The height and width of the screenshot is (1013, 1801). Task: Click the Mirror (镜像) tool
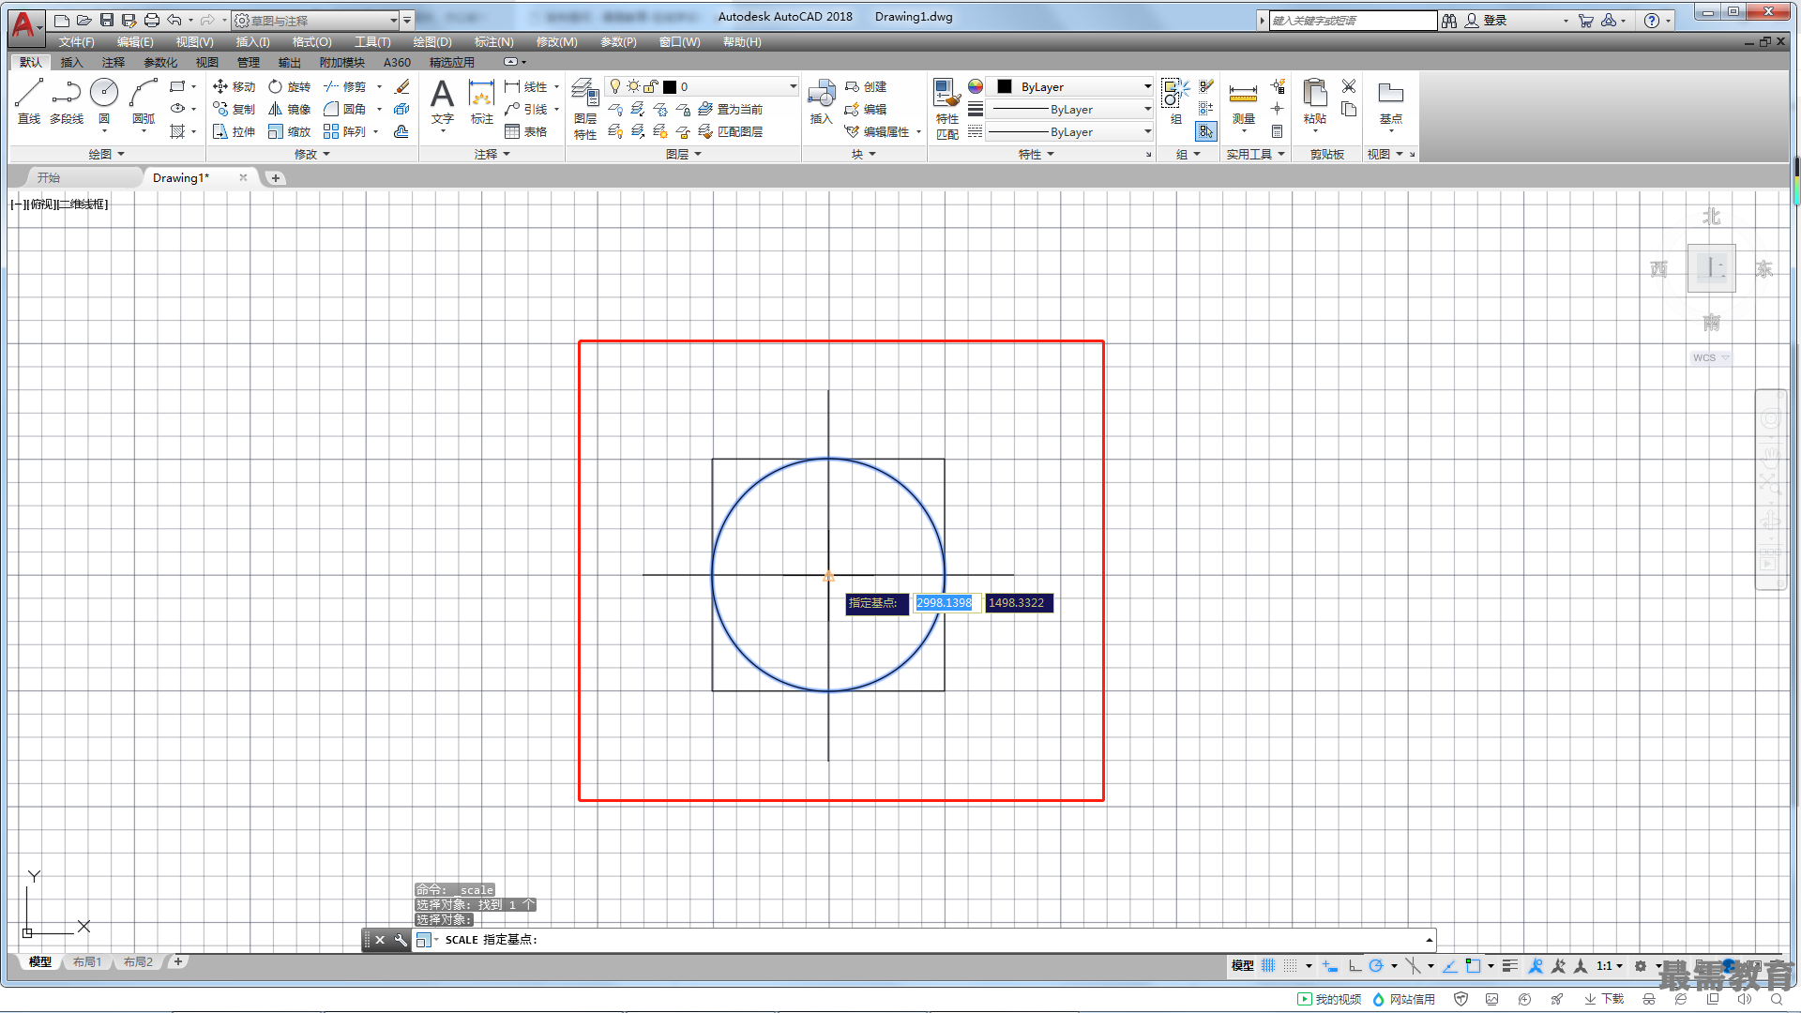click(289, 109)
